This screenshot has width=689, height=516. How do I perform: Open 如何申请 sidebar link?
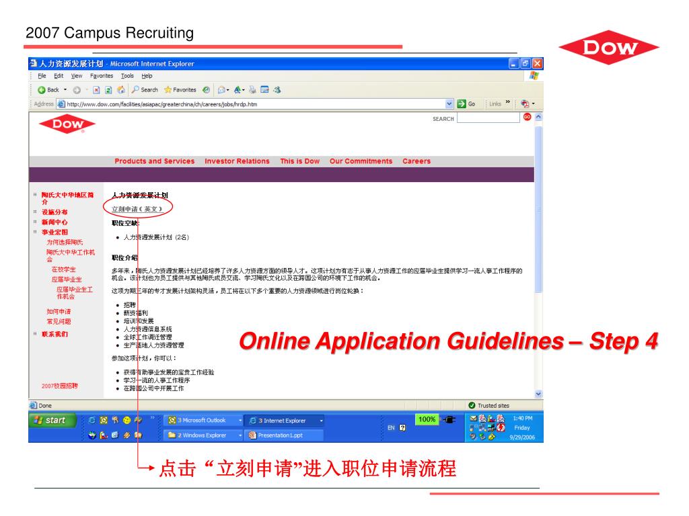(x=59, y=312)
